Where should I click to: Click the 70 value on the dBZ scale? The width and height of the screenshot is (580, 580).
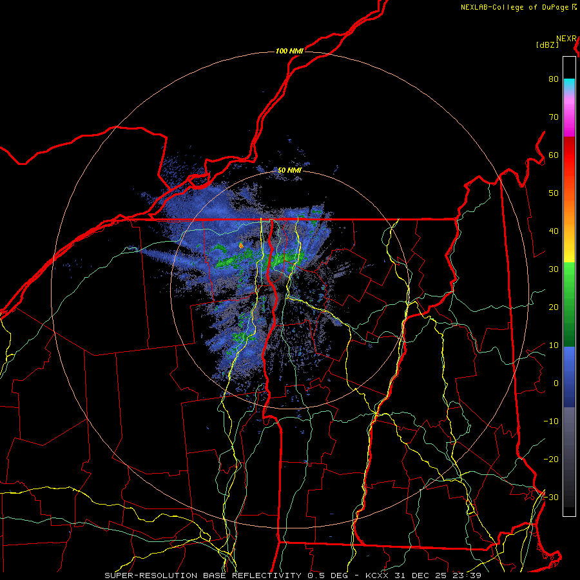click(x=554, y=117)
